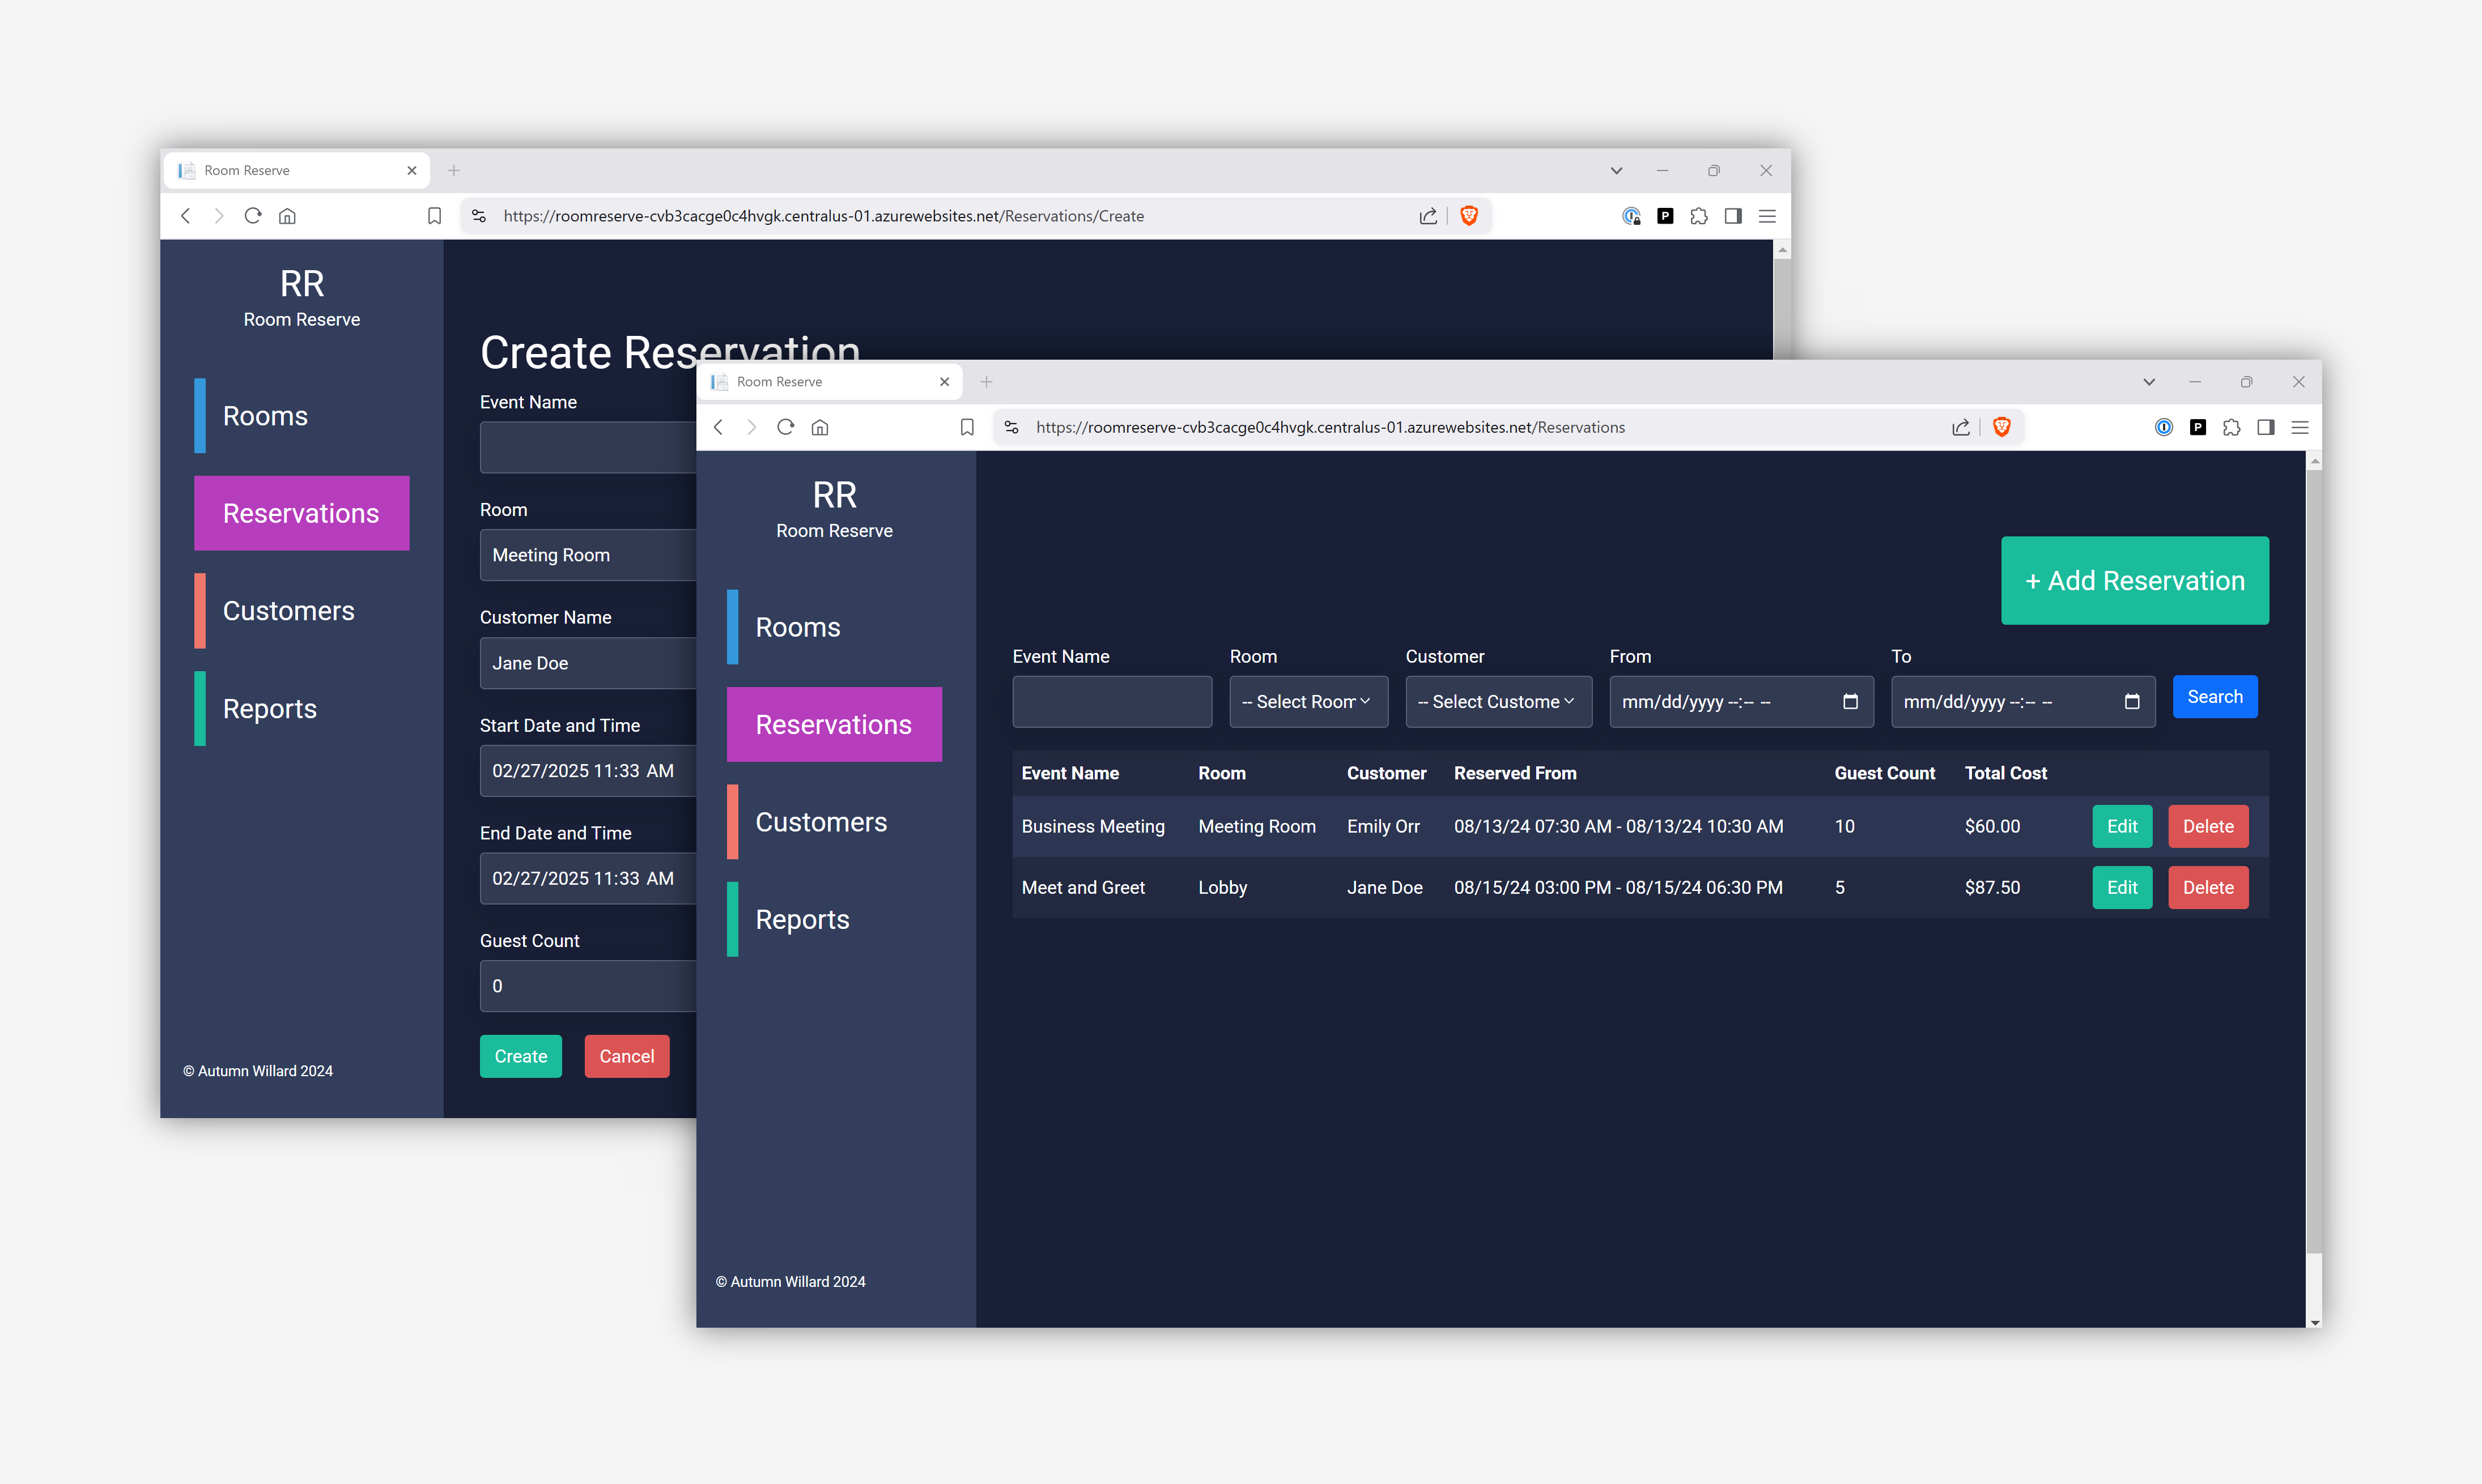Open the calendar picker in the From field
2482x1484 pixels.
[1851, 701]
